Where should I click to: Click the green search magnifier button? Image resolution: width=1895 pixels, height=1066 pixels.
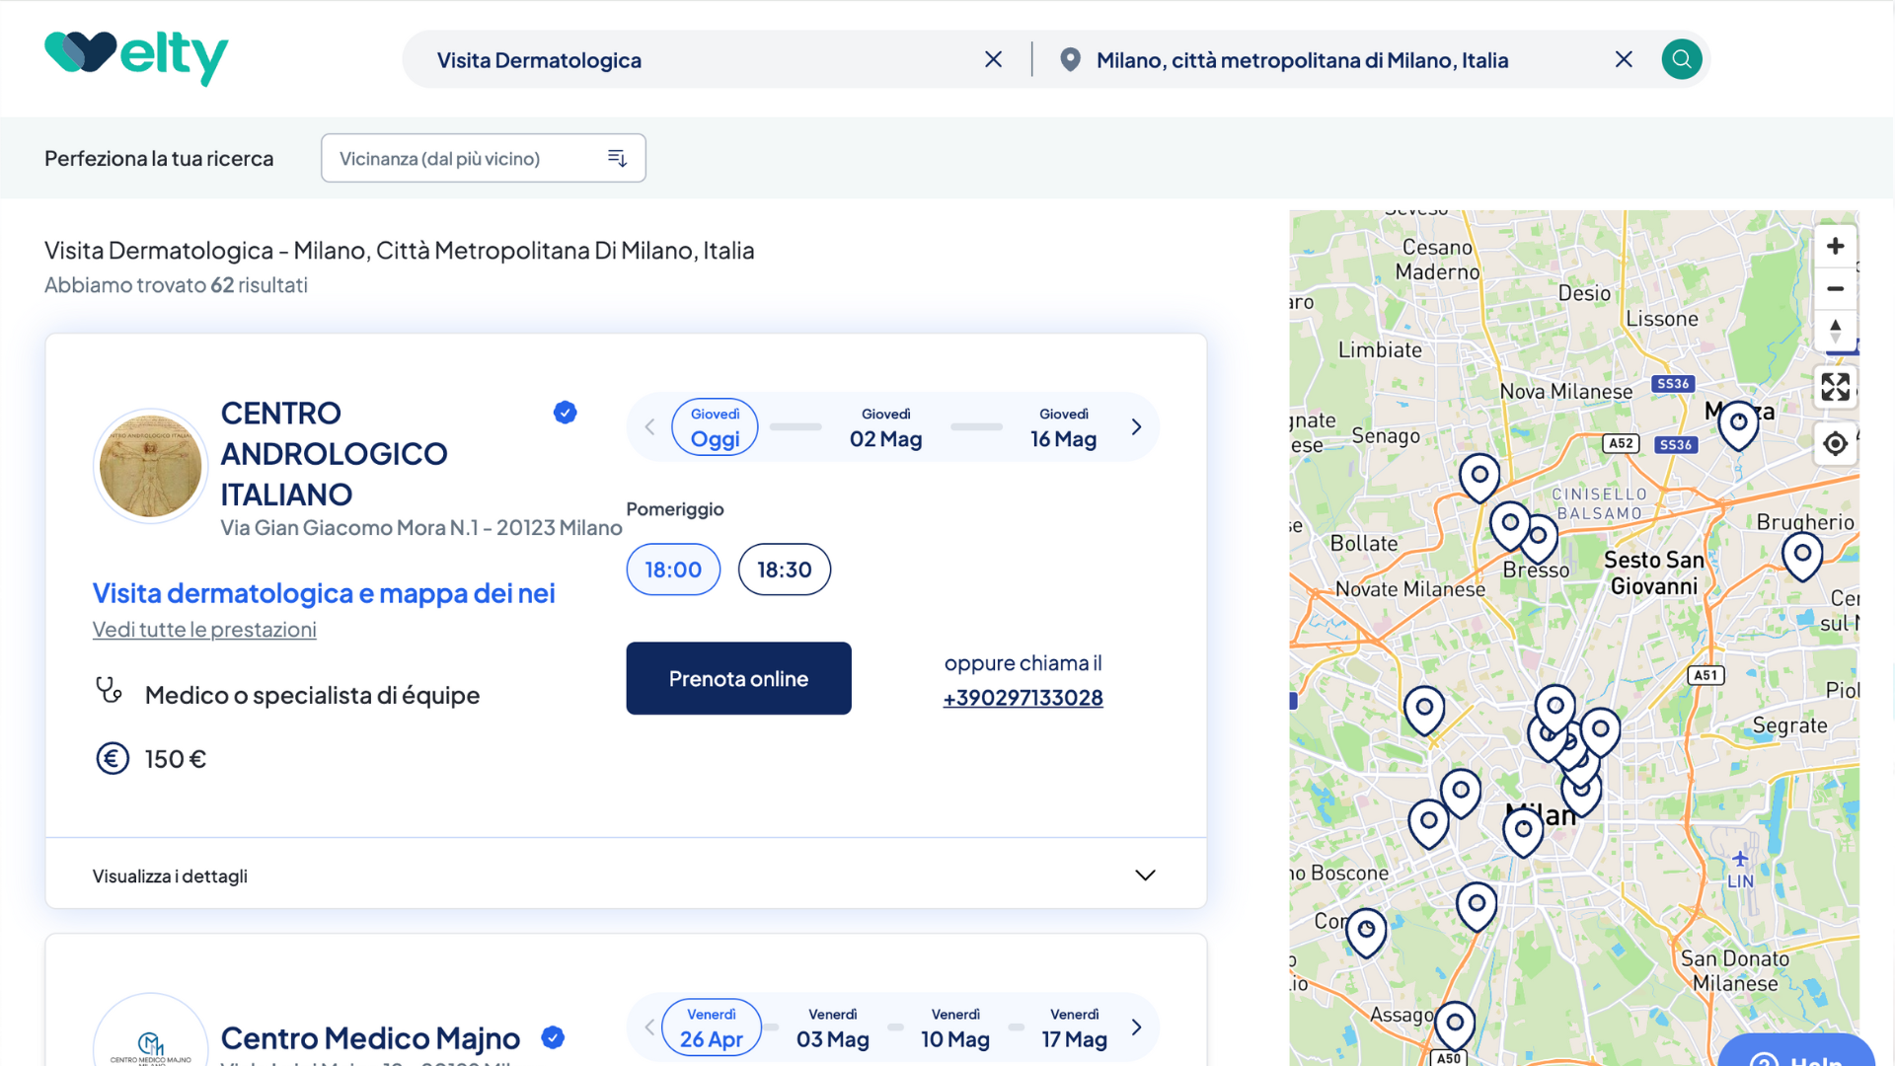click(1682, 59)
